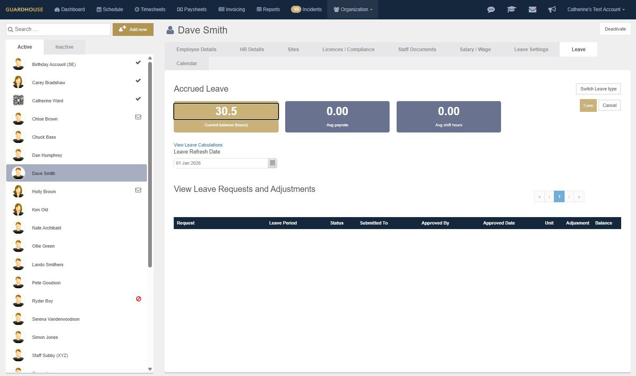Expand the Organization dropdown menu
This screenshot has height=376, width=636.
point(353,9)
